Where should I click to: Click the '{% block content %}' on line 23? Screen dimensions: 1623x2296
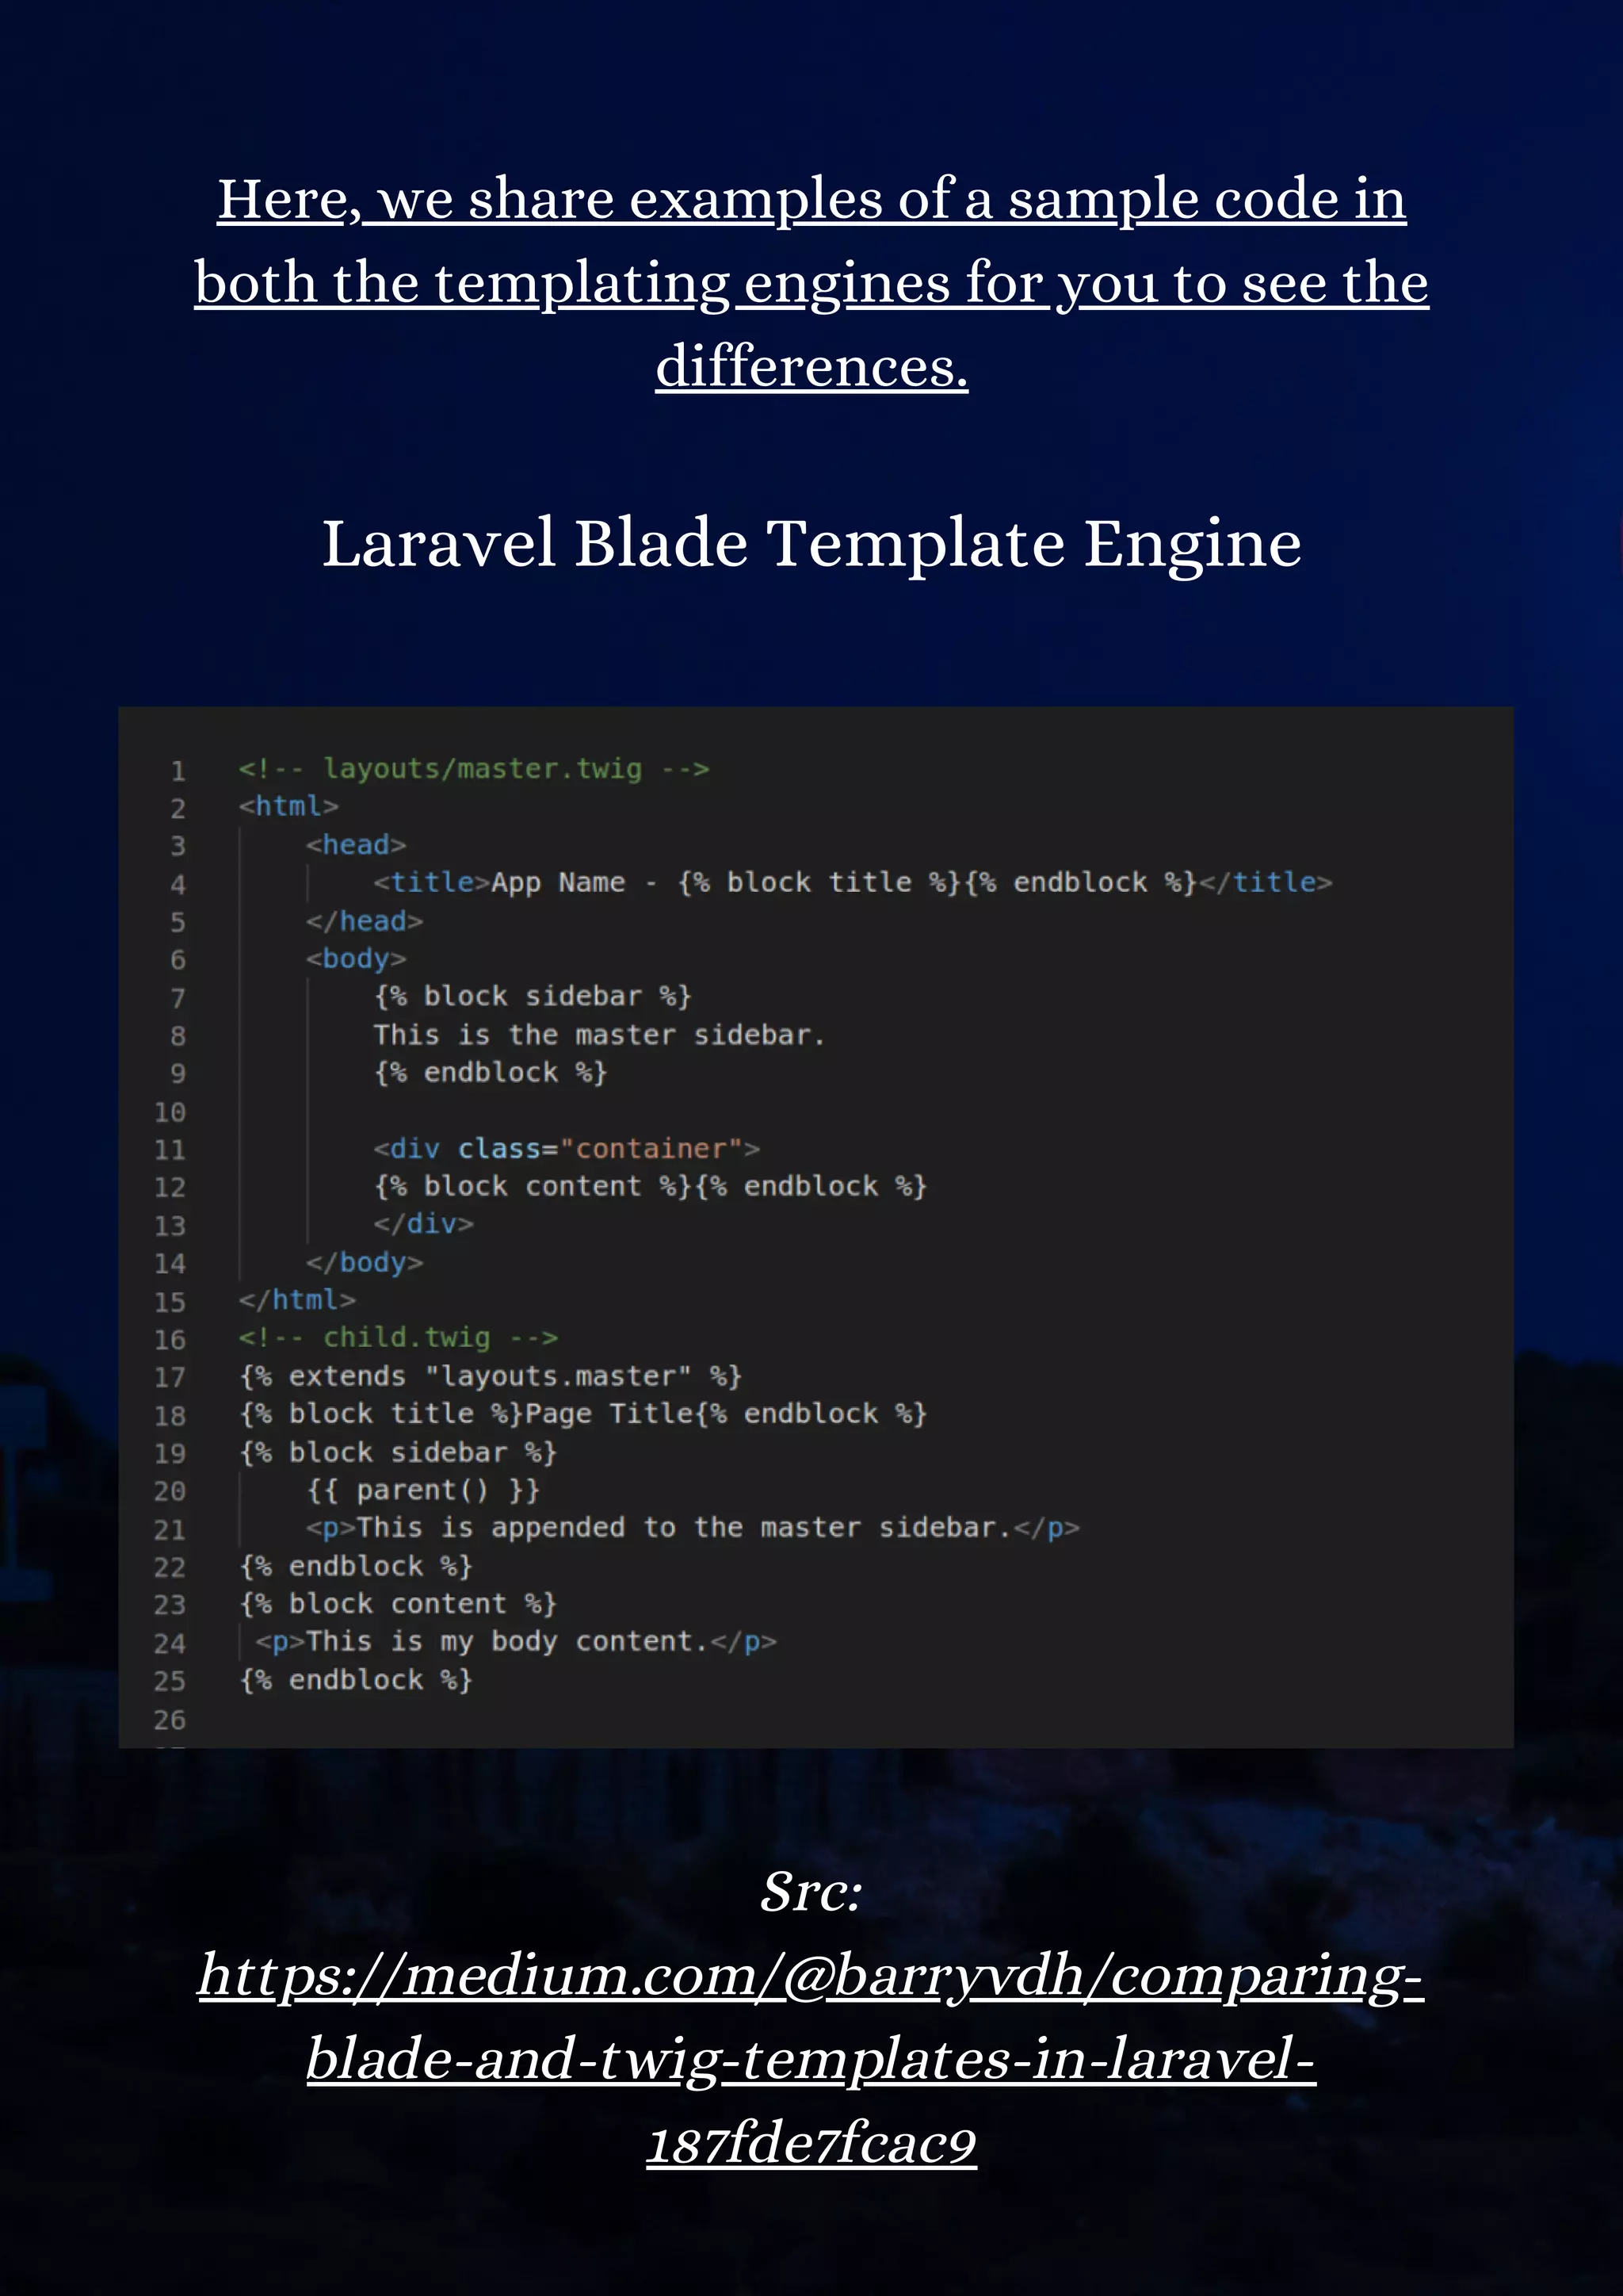398,1604
